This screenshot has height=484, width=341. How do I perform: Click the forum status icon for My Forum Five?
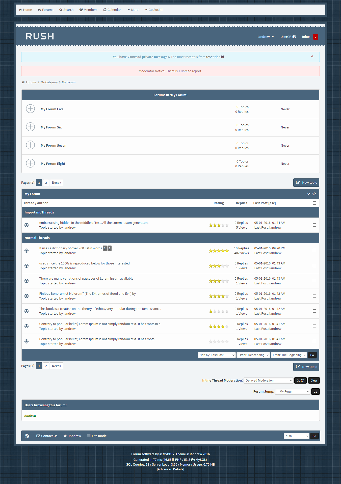click(x=30, y=109)
